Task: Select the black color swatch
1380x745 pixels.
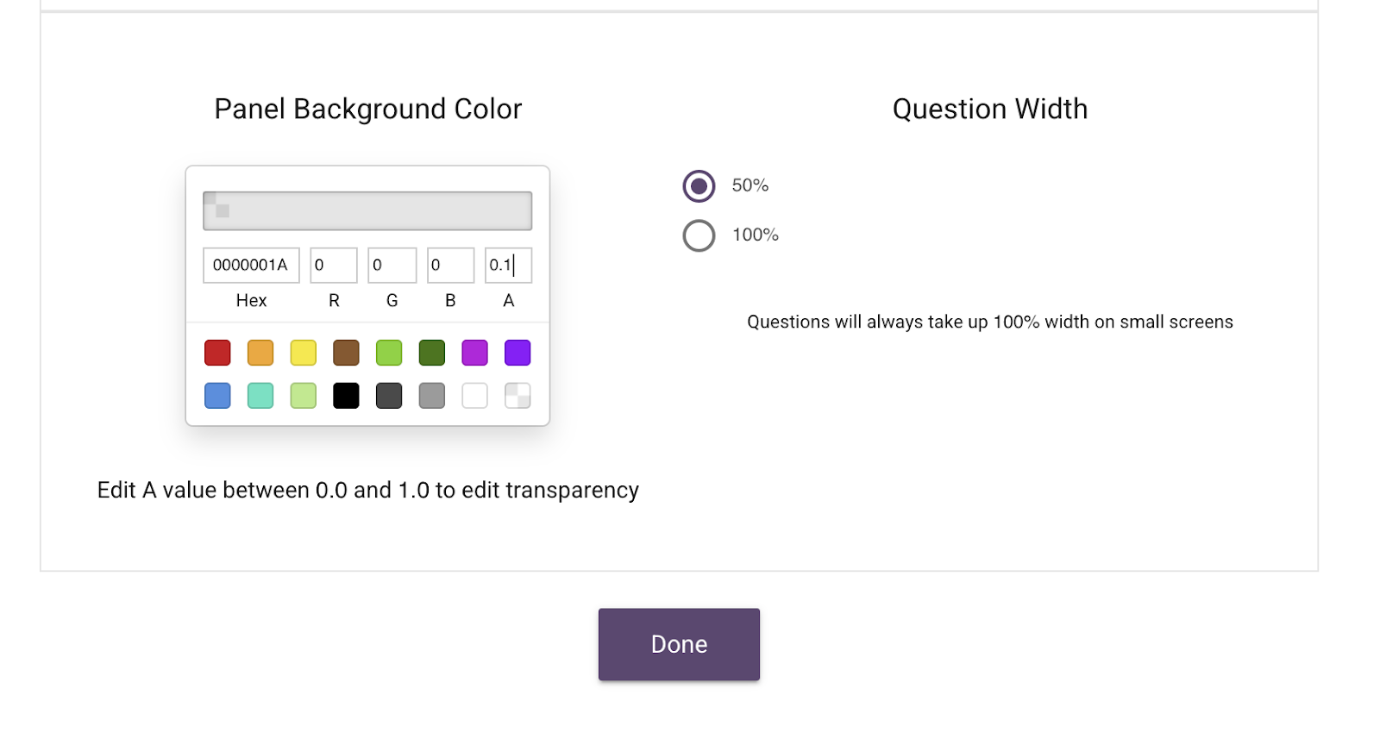Action: (x=346, y=396)
